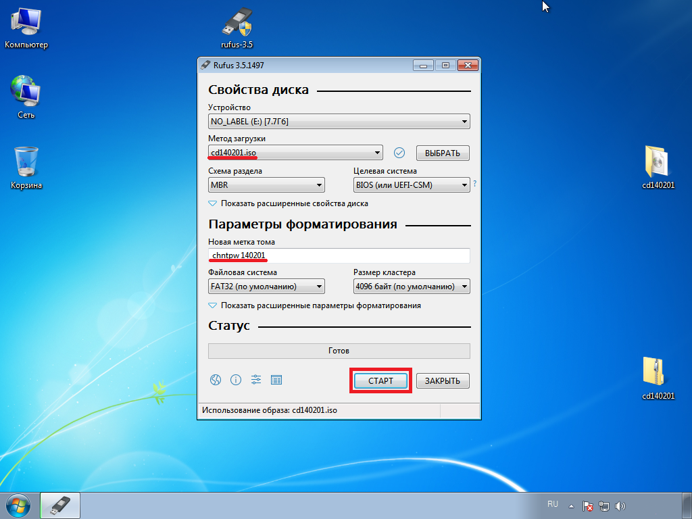This screenshot has height=519, width=692.
Task: Click the checksum checkmark icon beside cd140201.iso
Action: [399, 153]
